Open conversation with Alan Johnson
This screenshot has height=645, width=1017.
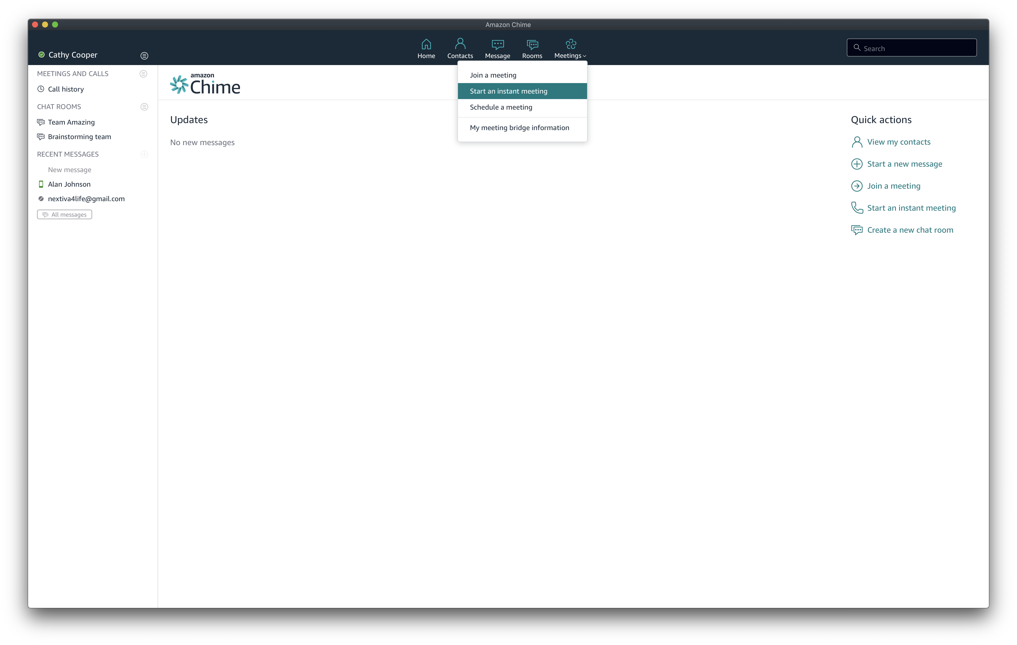pyautogui.click(x=69, y=184)
